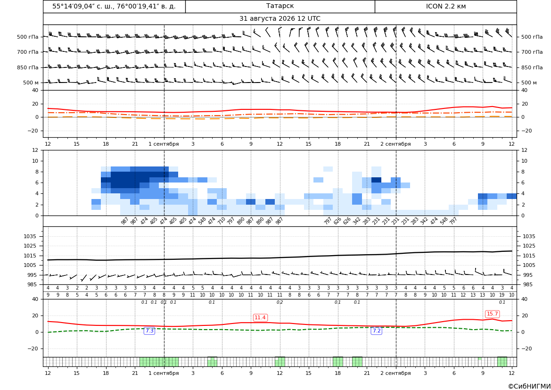The image size is (551, 390).
Task: Click the red 11.4 temperature maximum label
Action: point(260,317)
